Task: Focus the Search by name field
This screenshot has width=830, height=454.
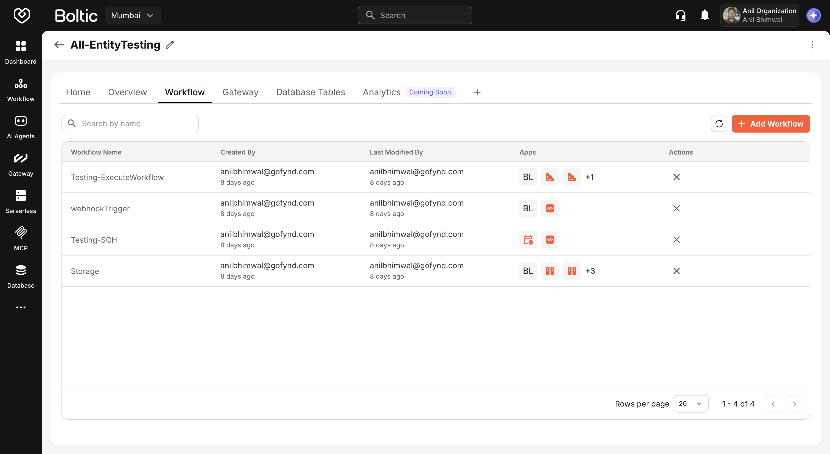Action: pyautogui.click(x=130, y=124)
